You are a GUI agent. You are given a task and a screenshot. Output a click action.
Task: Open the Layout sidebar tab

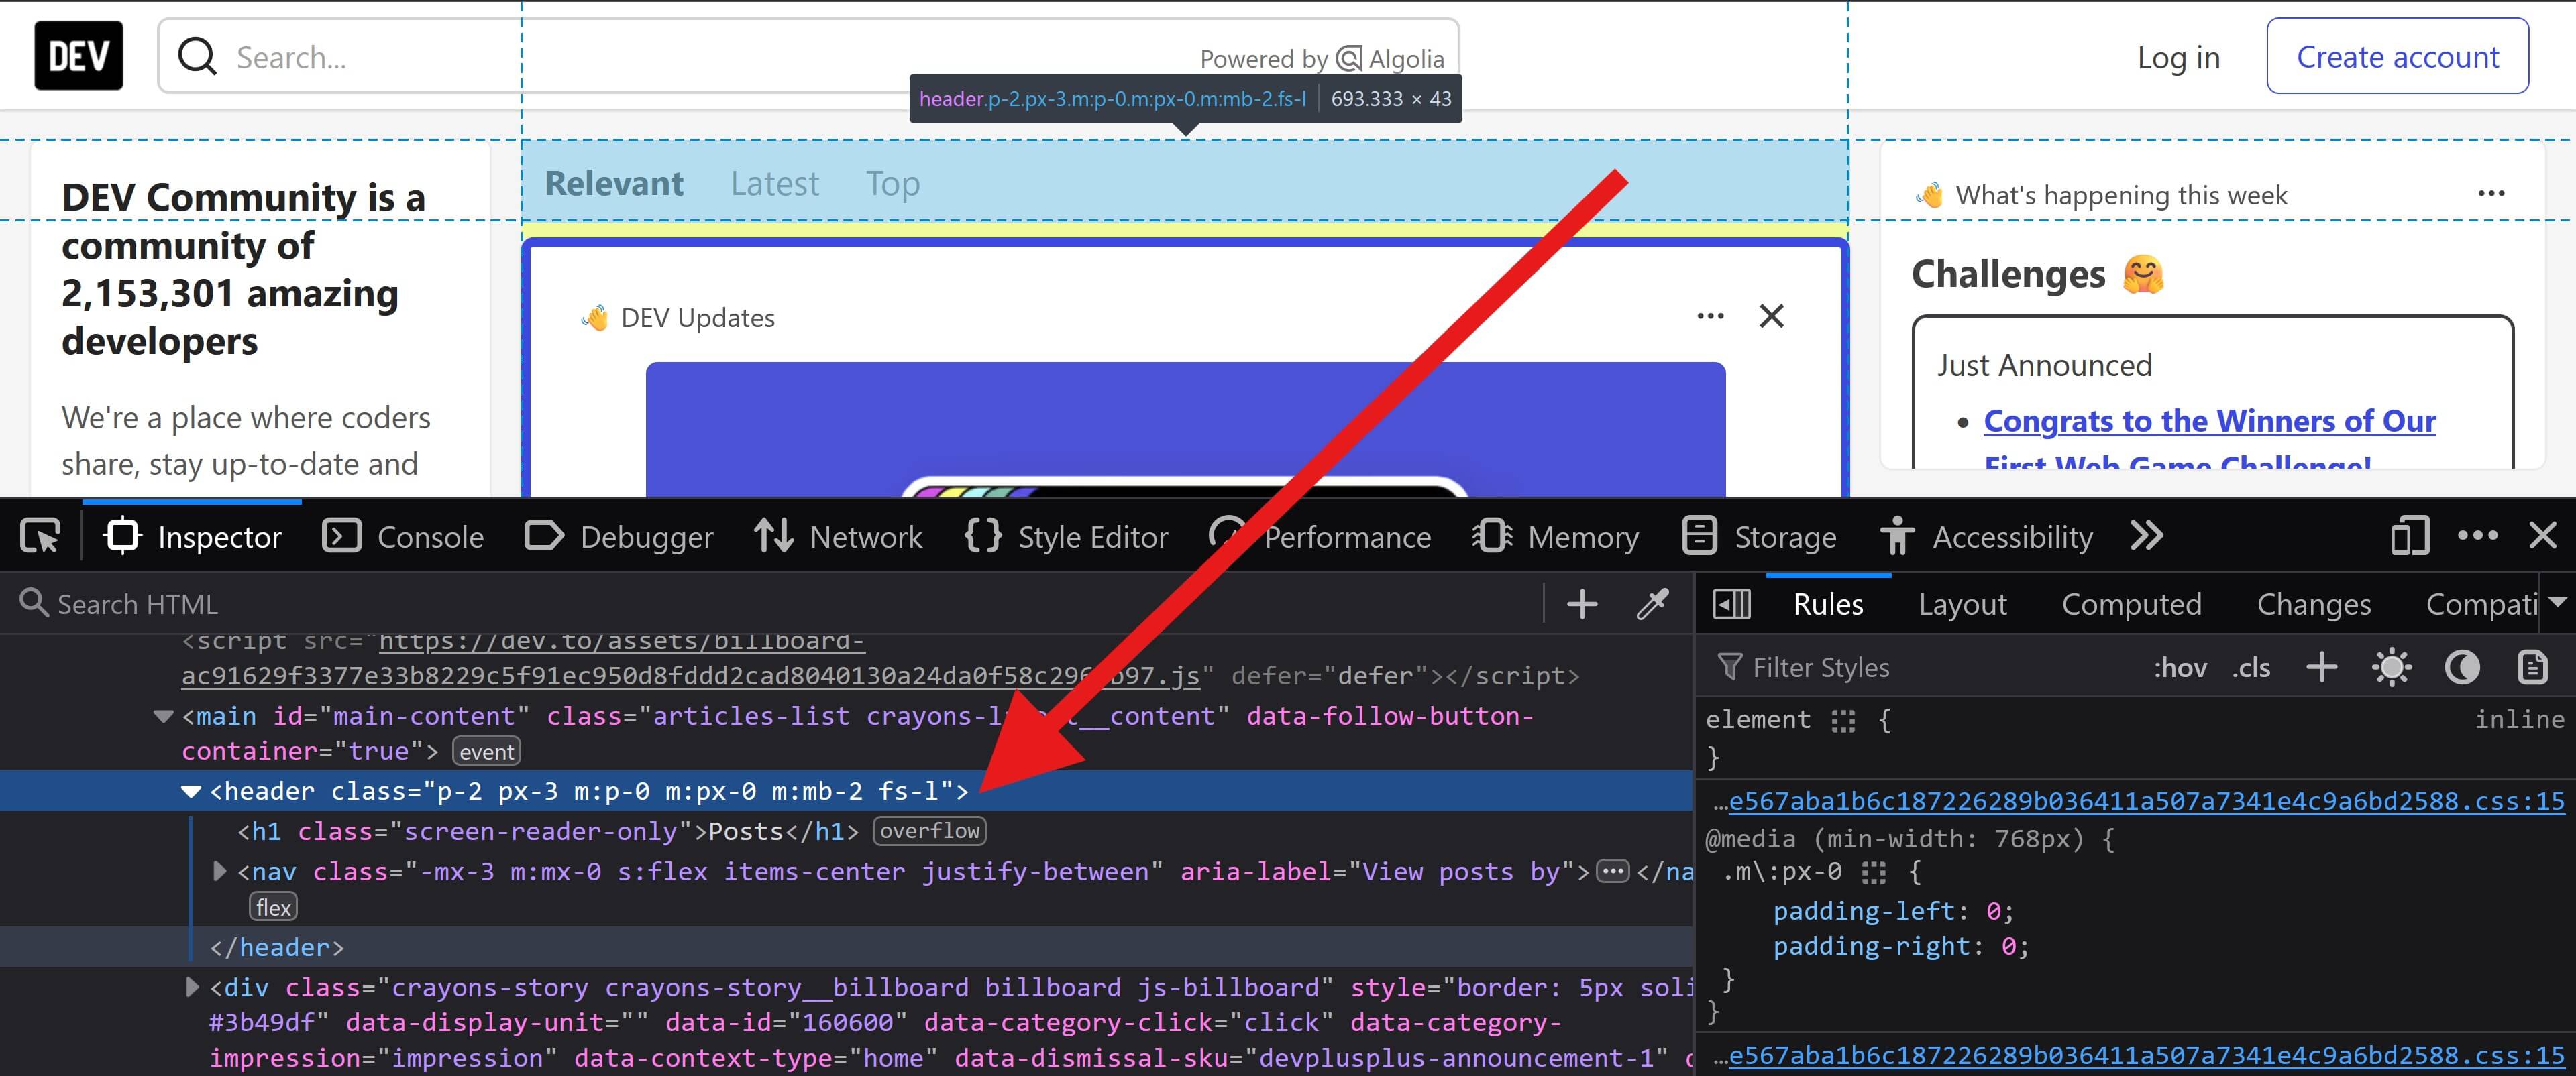(x=1962, y=605)
